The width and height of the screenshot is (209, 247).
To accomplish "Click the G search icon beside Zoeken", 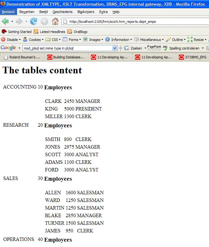I will pos(127,48).
